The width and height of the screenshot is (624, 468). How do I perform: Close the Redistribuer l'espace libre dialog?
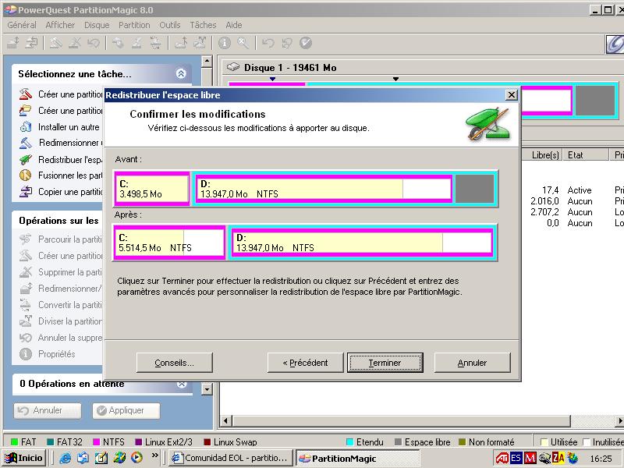[x=511, y=94]
